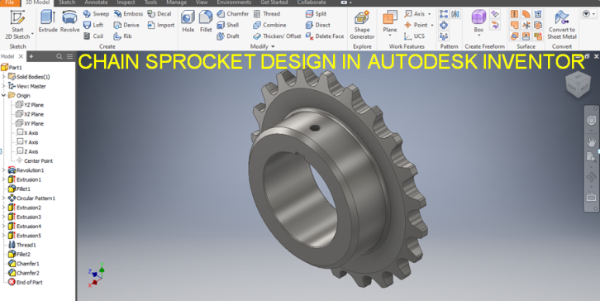The width and height of the screenshot is (600, 301).
Task: Click the Decal tool
Action: (x=160, y=14)
